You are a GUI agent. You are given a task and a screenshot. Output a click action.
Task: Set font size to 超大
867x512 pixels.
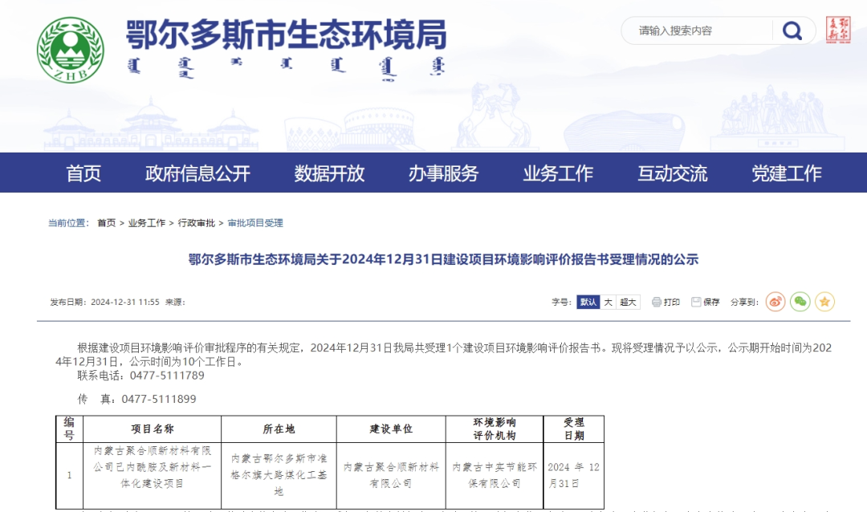tap(628, 303)
